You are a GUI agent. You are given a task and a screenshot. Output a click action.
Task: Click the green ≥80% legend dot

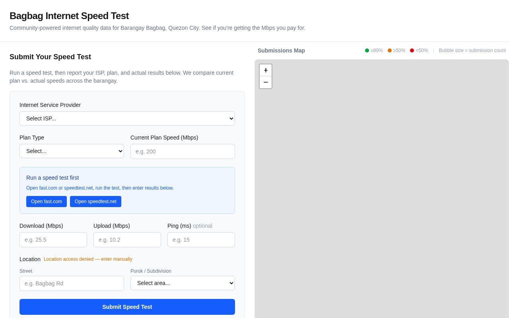[x=367, y=50]
